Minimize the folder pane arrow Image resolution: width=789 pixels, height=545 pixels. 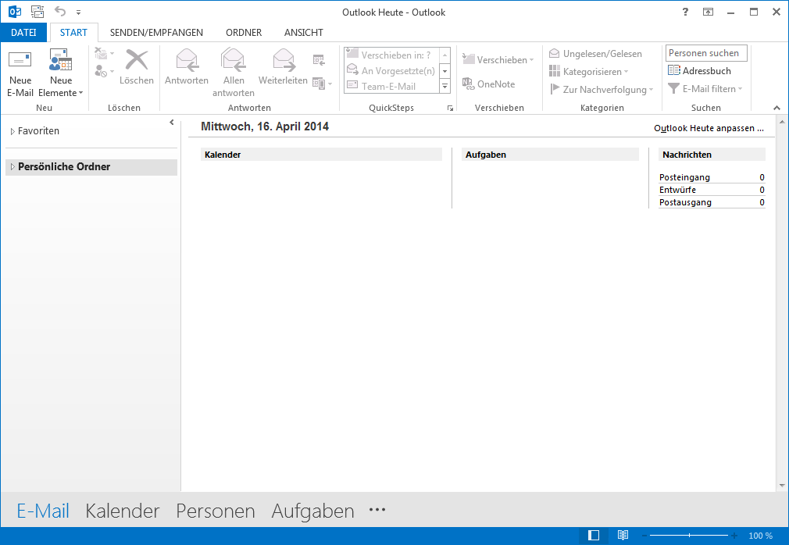pos(172,122)
